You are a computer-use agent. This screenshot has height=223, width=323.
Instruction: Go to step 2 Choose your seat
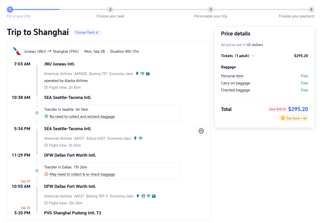click(x=110, y=12)
